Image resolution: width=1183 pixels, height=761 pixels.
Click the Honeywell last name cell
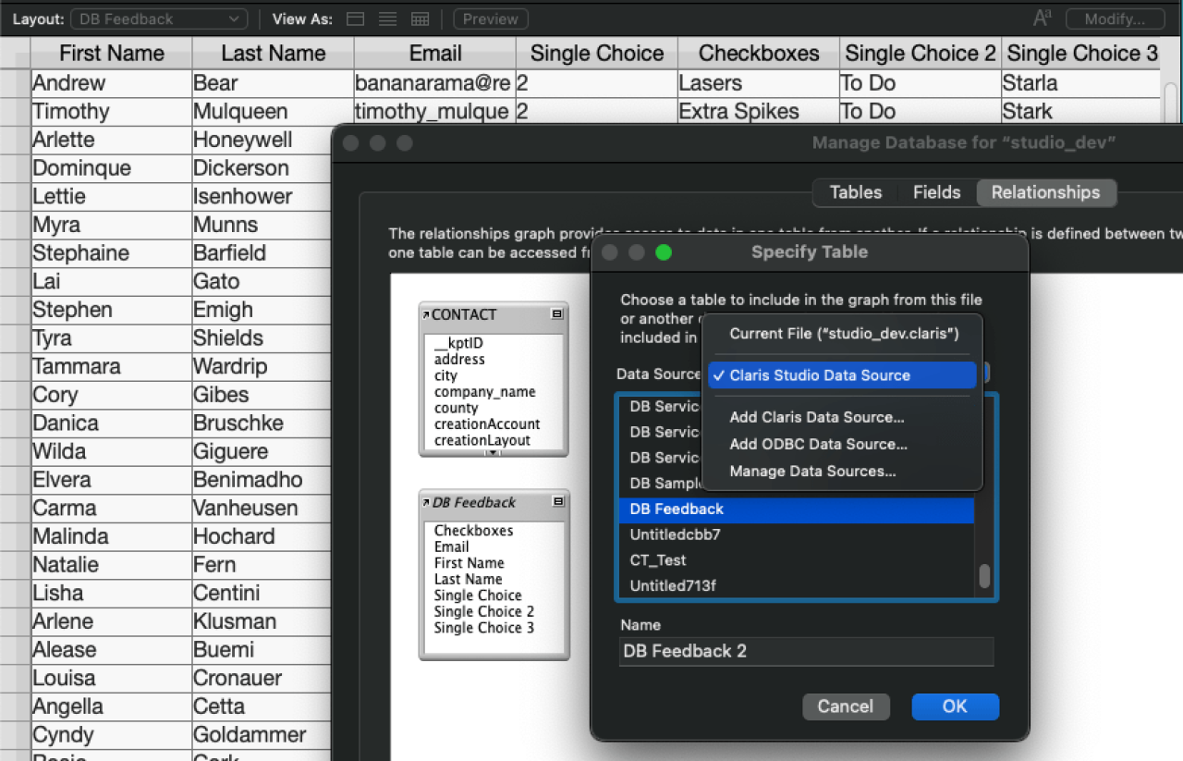pyautogui.click(x=262, y=141)
